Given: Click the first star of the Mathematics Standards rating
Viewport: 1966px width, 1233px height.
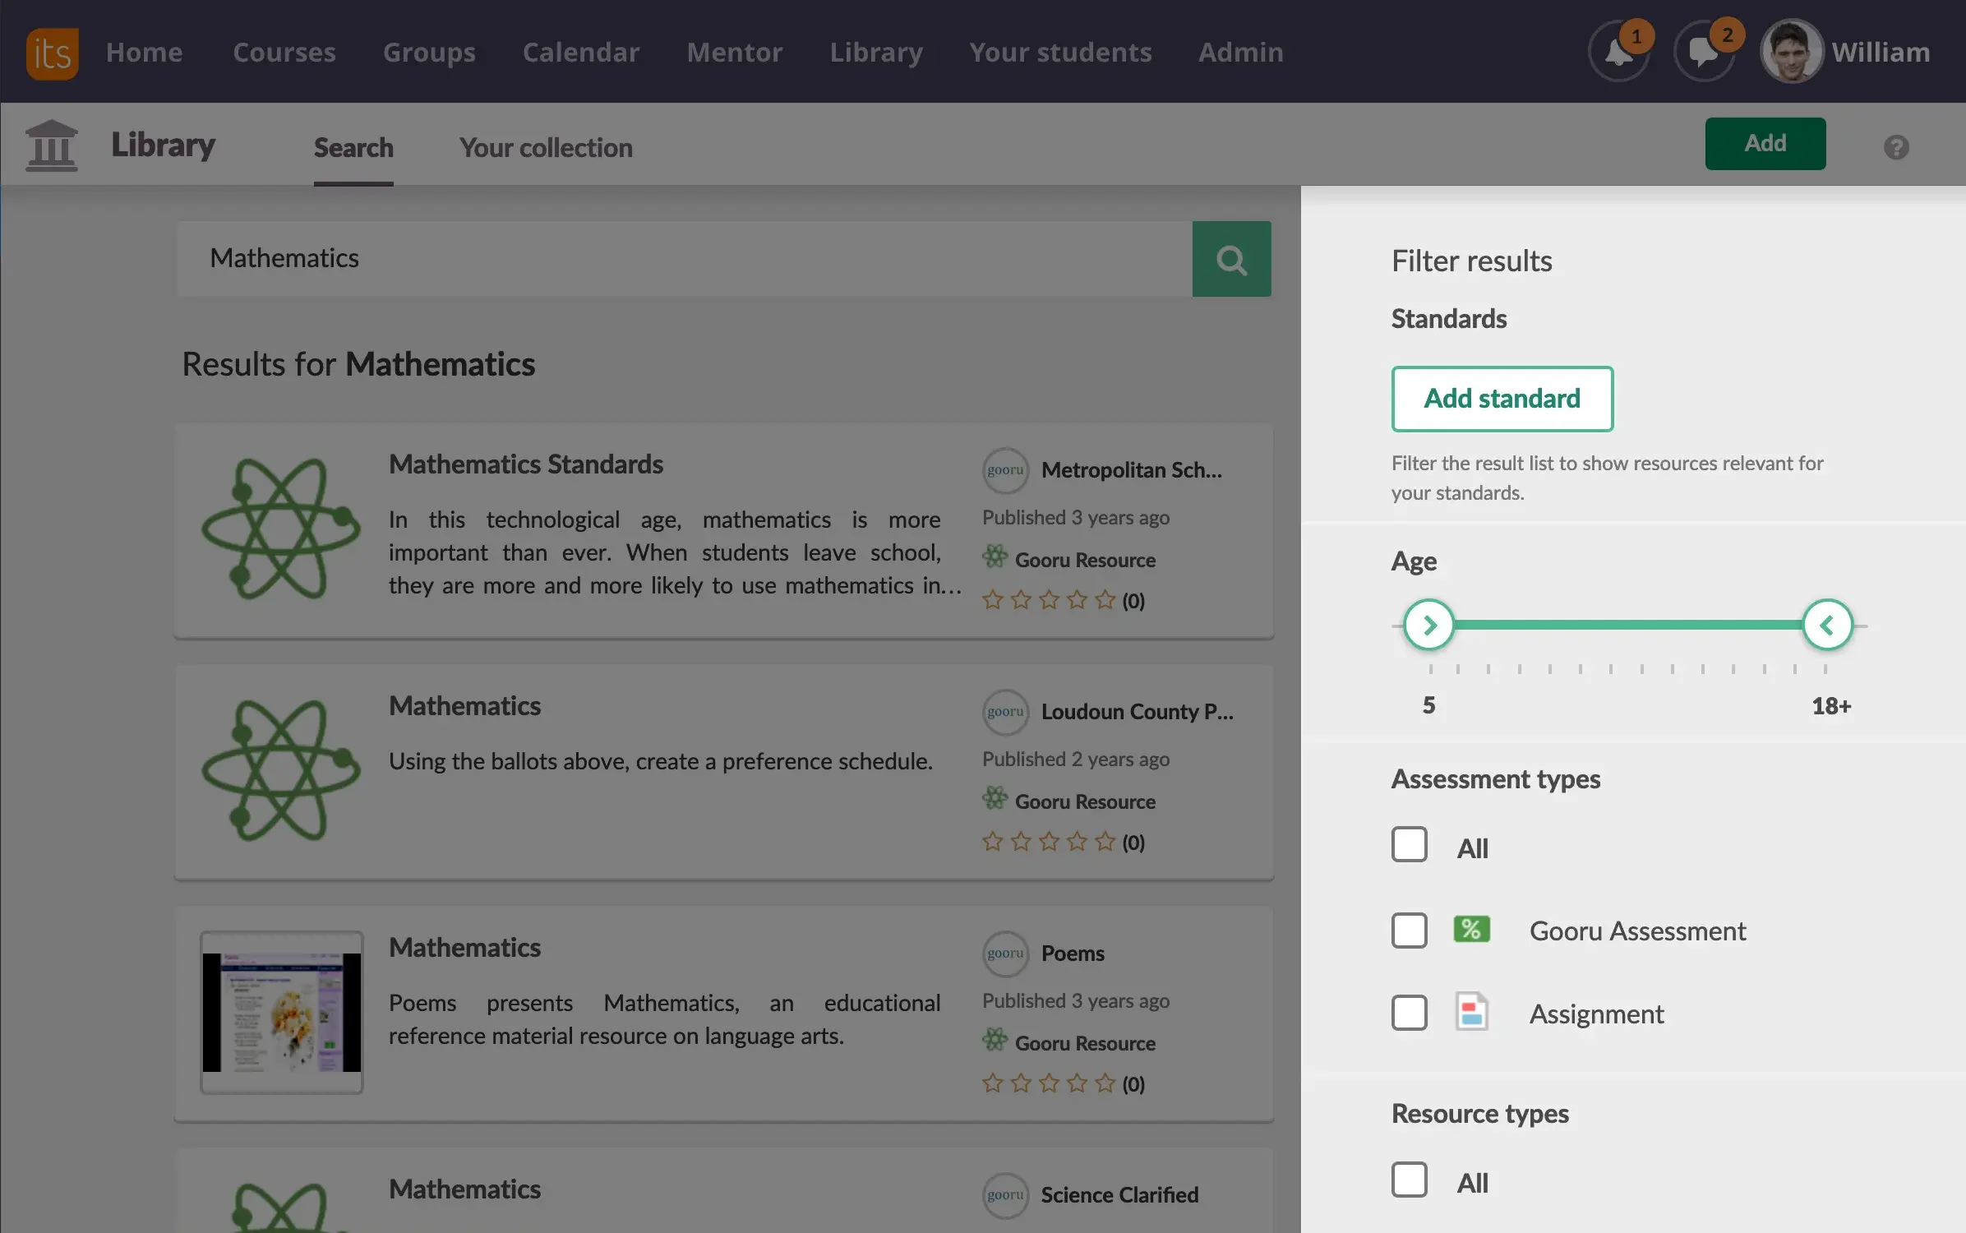Looking at the screenshot, I should coord(993,600).
